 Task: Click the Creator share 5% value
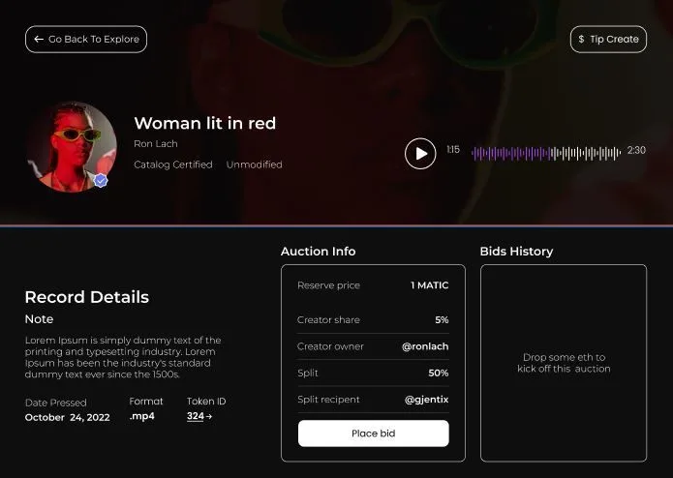442,320
